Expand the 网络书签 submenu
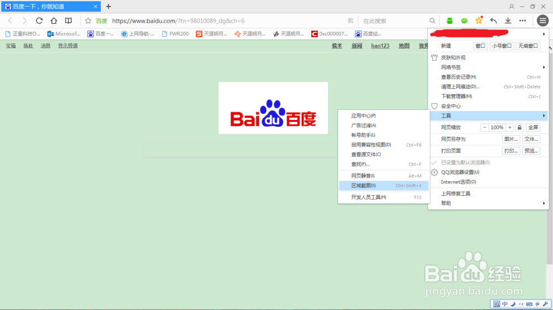553x310 pixels. pyautogui.click(x=488, y=67)
